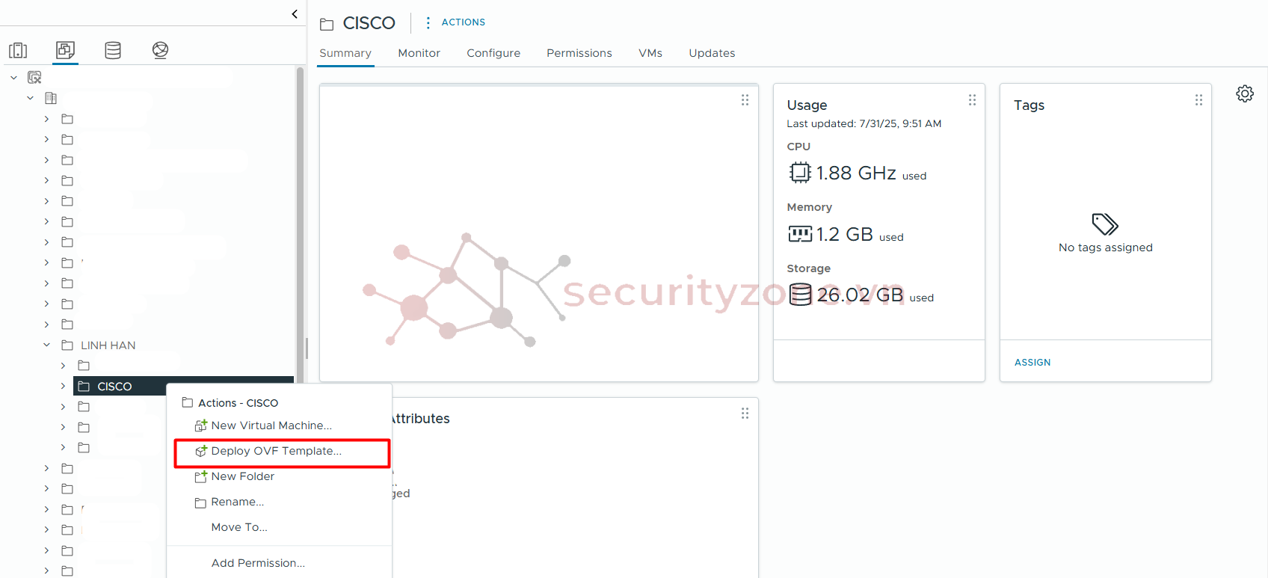Click the 1.88 GHz CPU usage value
Screen dimensions: 1268x578
(856, 173)
